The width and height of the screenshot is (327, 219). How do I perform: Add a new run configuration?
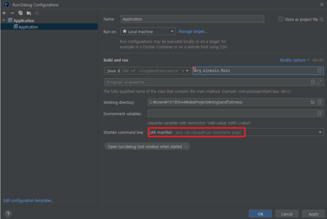[x=4, y=13]
